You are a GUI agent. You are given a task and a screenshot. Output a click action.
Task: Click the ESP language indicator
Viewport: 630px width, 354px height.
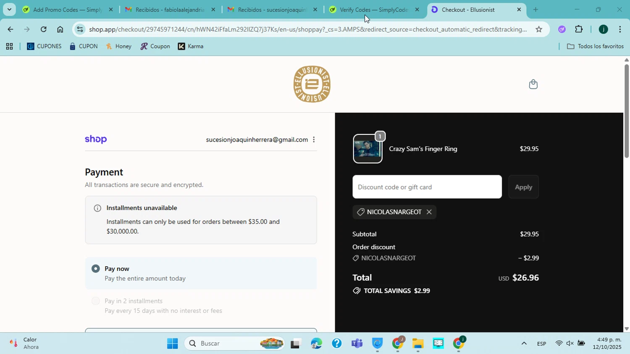coord(541,344)
